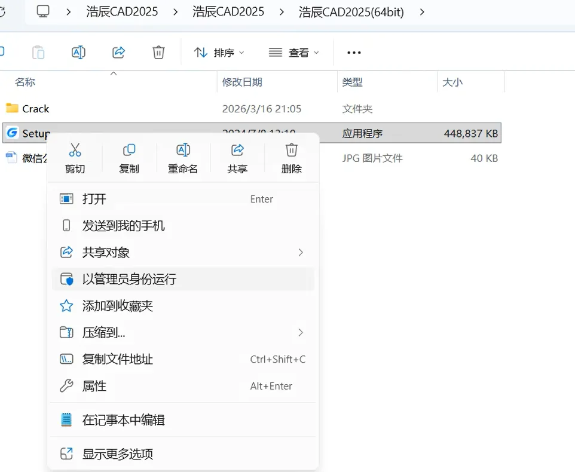Navigate to first 浩辰CAD2025 breadcrumb
The image size is (575, 472).
coord(122,12)
